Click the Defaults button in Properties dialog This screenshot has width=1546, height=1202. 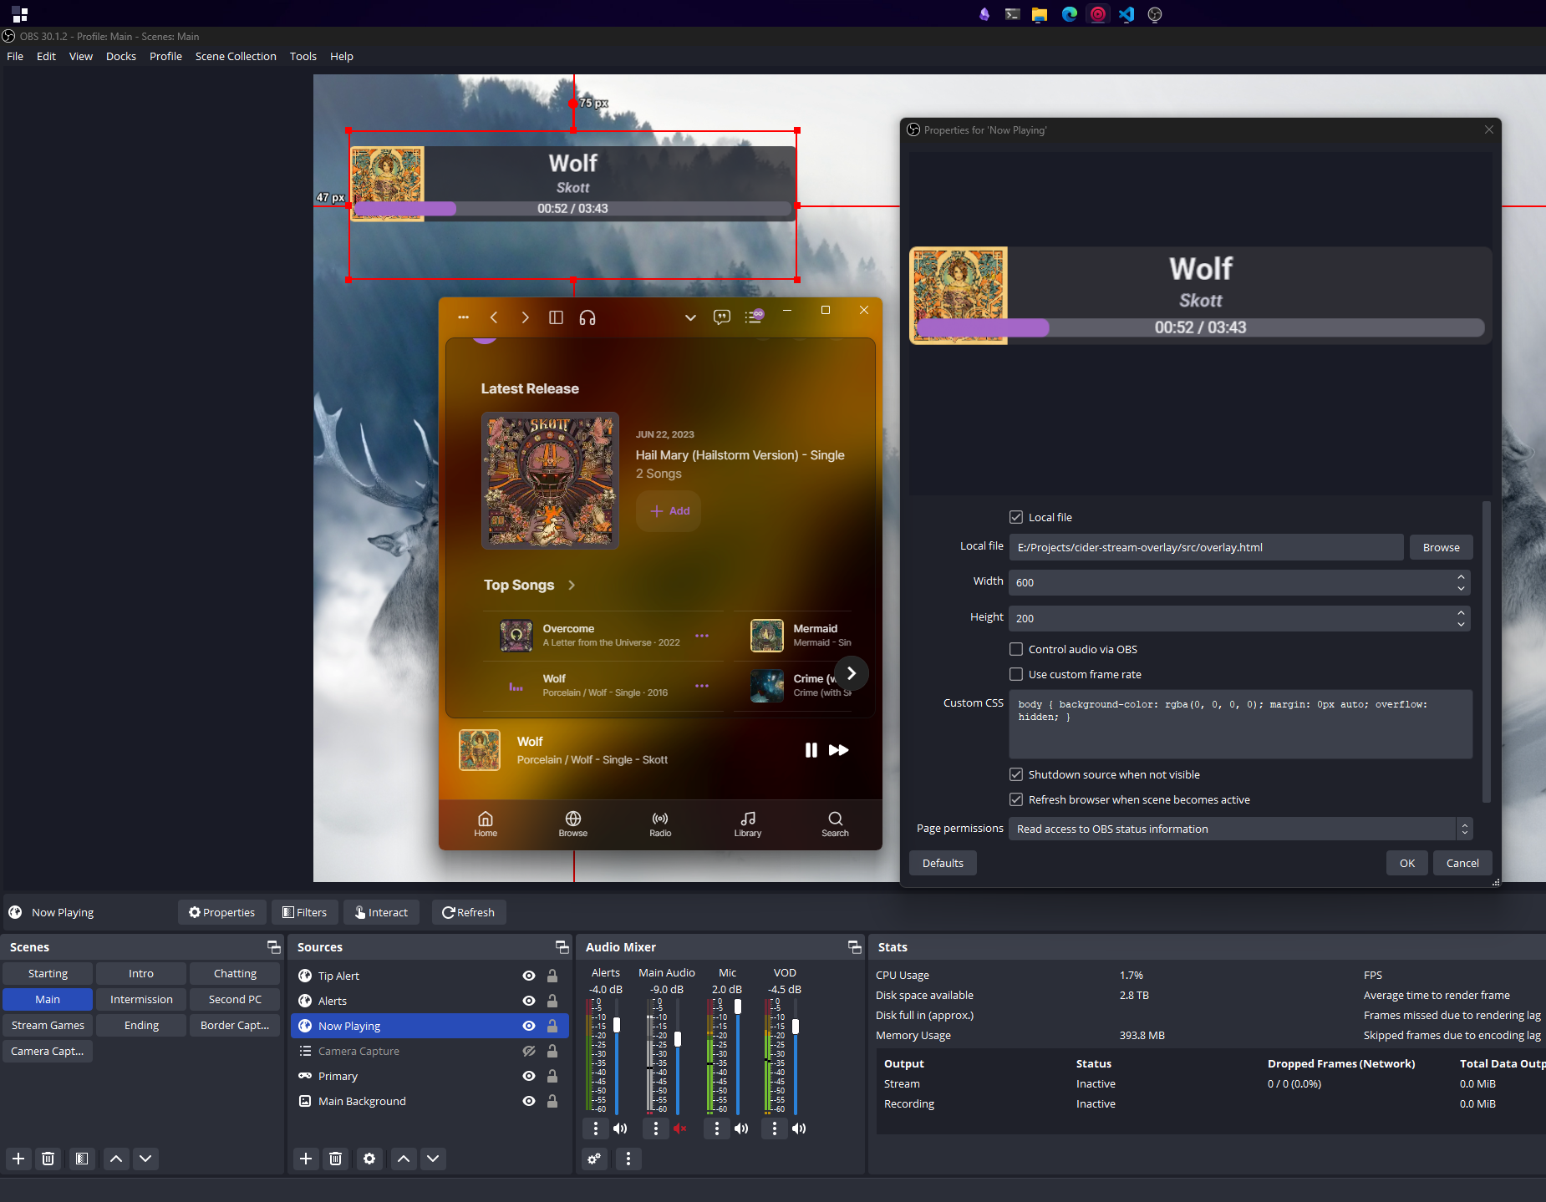pos(942,863)
